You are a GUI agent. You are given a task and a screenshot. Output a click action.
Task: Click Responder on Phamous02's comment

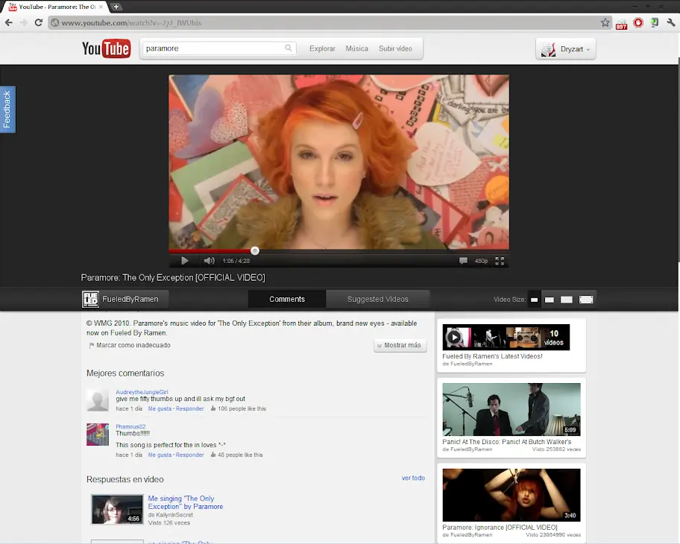(189, 455)
